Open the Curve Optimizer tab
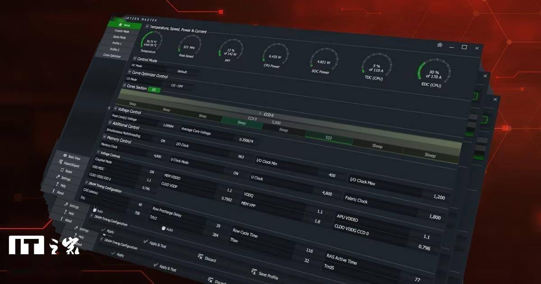541x284 pixels. point(112,56)
